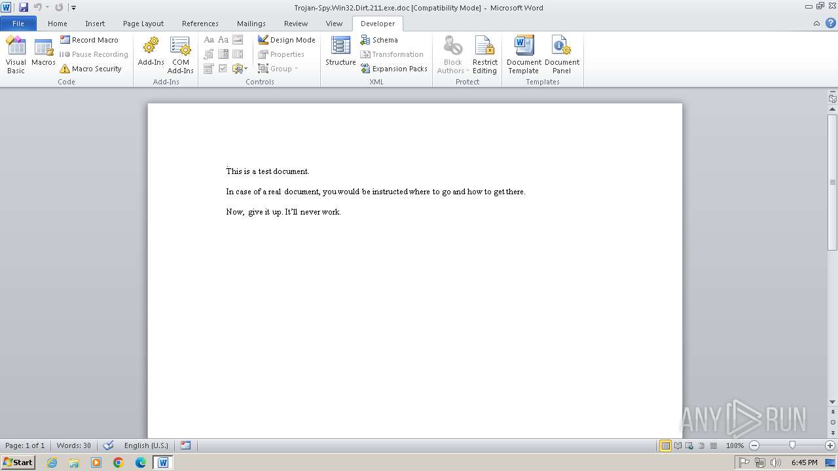Insert Picture content control
This screenshot has height=471, width=838.
238,40
